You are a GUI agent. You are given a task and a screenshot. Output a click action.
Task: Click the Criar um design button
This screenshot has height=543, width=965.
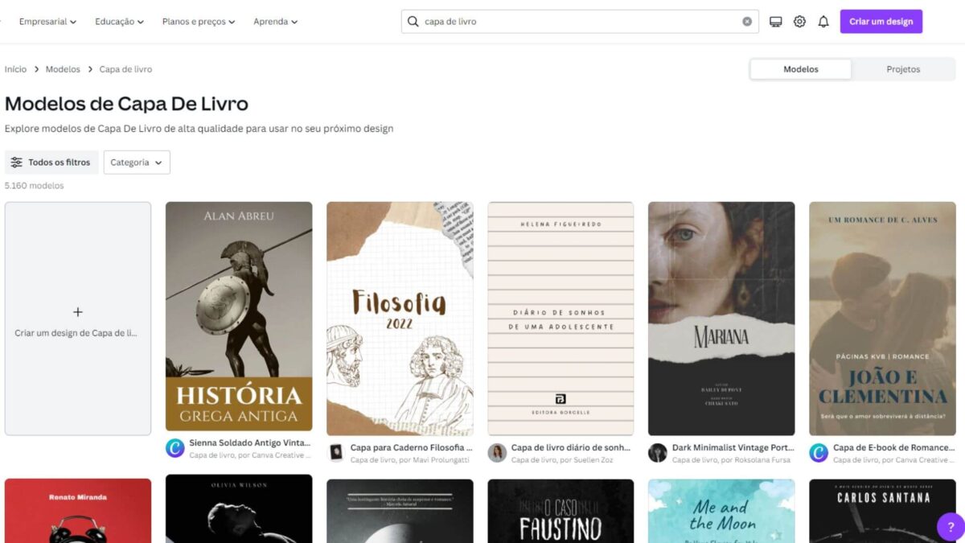[x=881, y=22]
